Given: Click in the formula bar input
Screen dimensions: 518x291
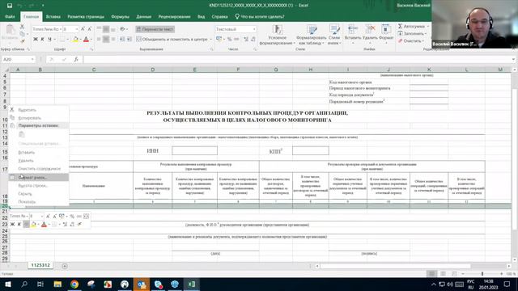Looking at the screenshot, I should 297,59.
